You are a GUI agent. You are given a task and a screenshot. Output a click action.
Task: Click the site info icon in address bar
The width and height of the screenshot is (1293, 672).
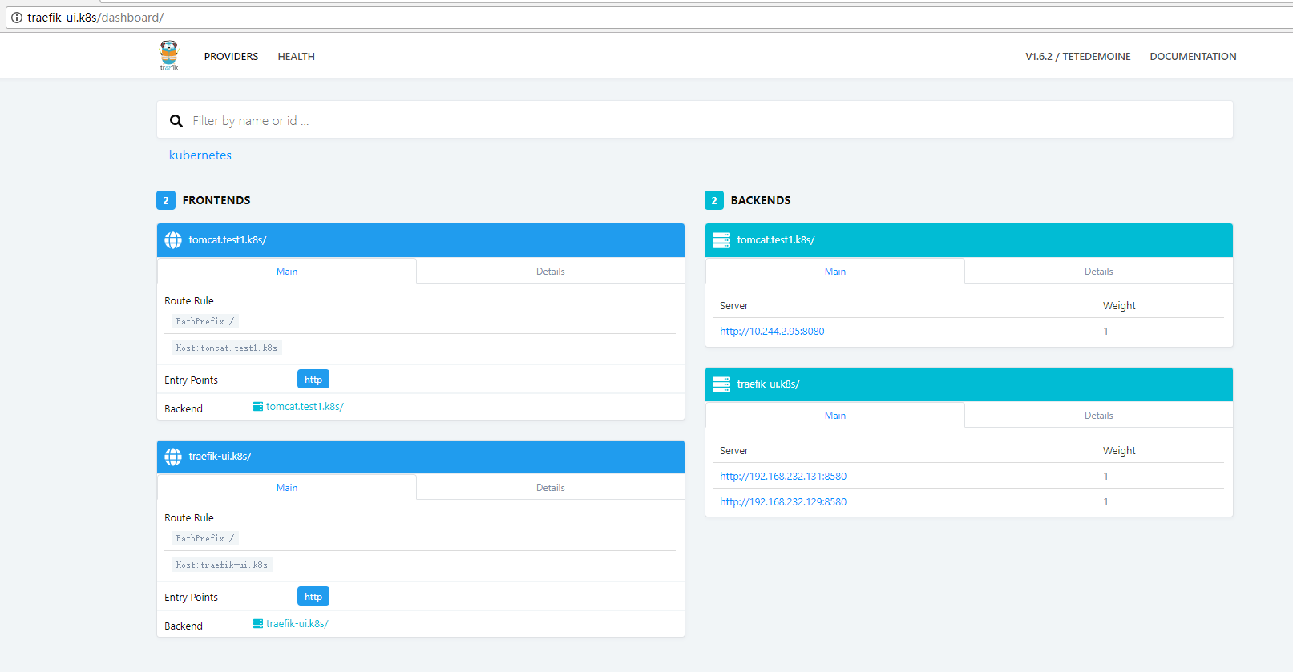pyautogui.click(x=17, y=18)
